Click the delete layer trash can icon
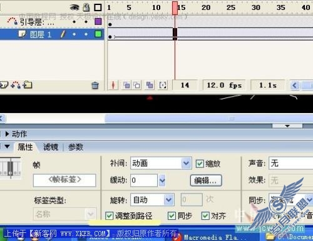 click(95, 86)
